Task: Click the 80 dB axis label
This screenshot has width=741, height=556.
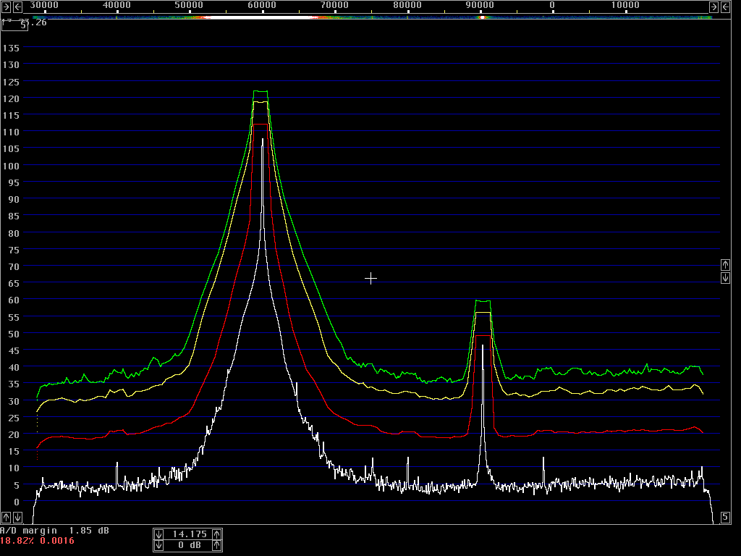Action: (14, 233)
